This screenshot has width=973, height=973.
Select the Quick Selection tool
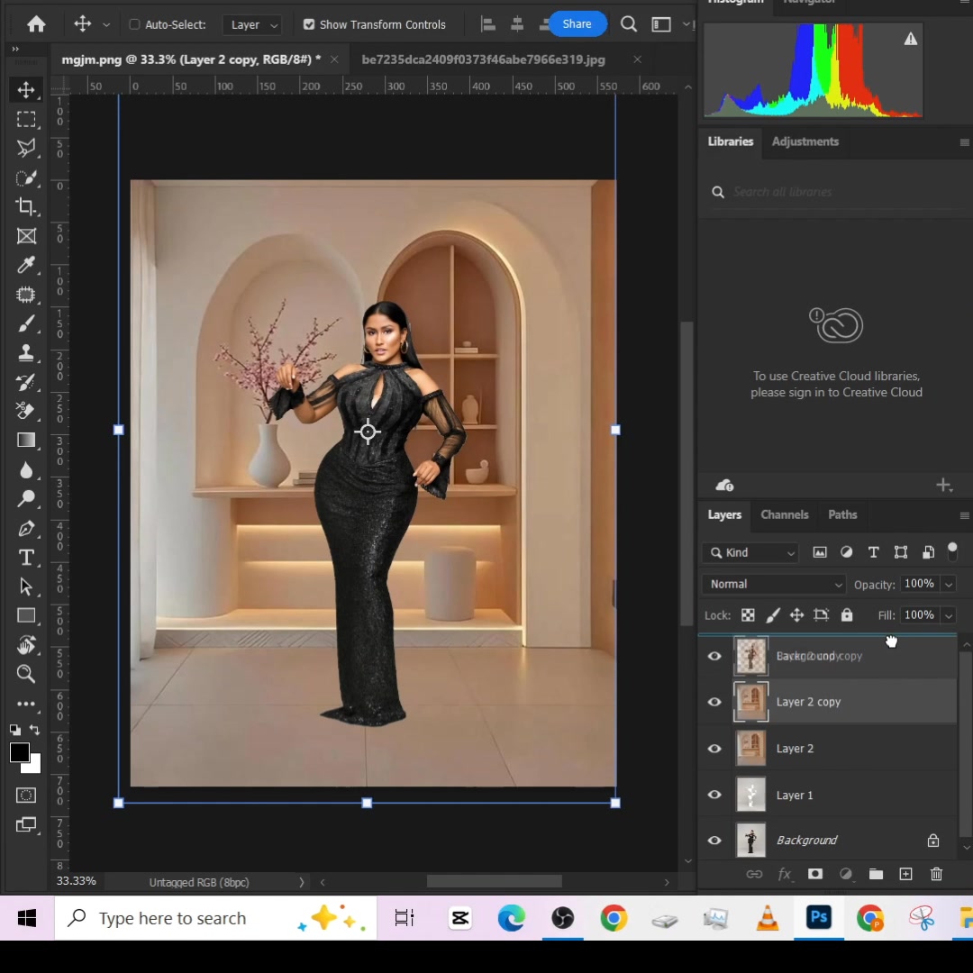(26, 178)
